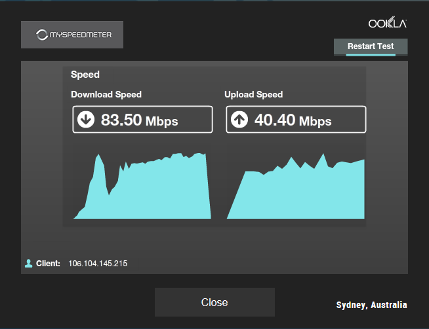The width and height of the screenshot is (429, 329).
Task: Click the client IP address 106.104.145.215
Action: [x=98, y=264]
